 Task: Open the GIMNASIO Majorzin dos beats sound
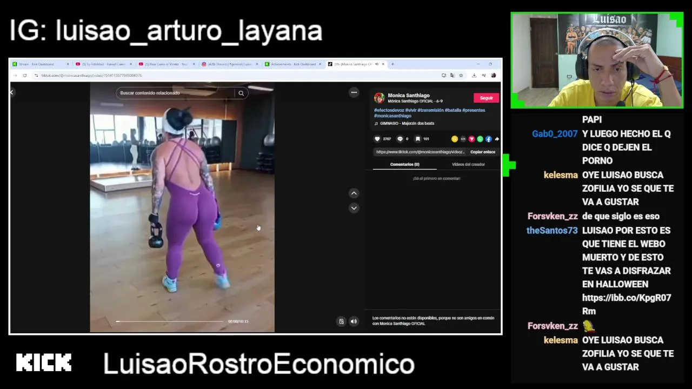[407, 123]
